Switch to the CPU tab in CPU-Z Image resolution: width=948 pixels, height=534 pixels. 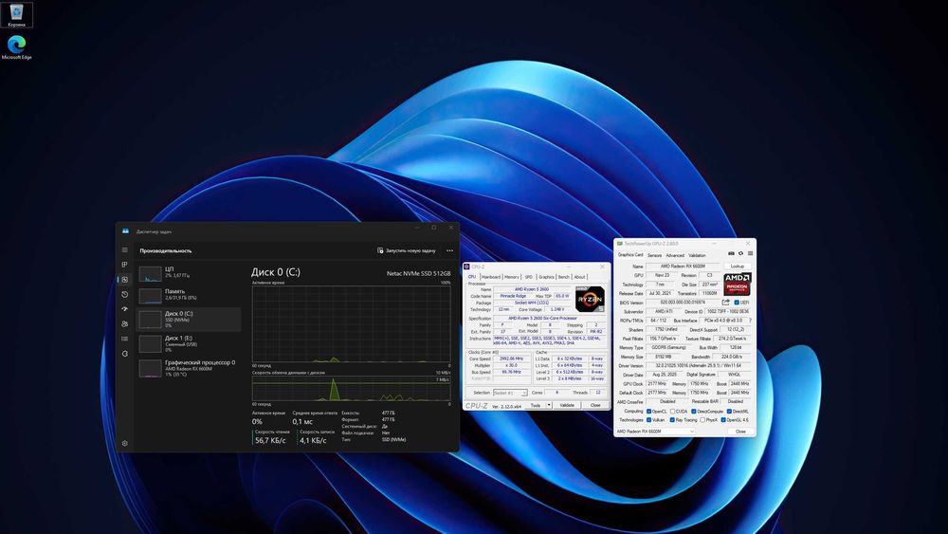(x=472, y=277)
